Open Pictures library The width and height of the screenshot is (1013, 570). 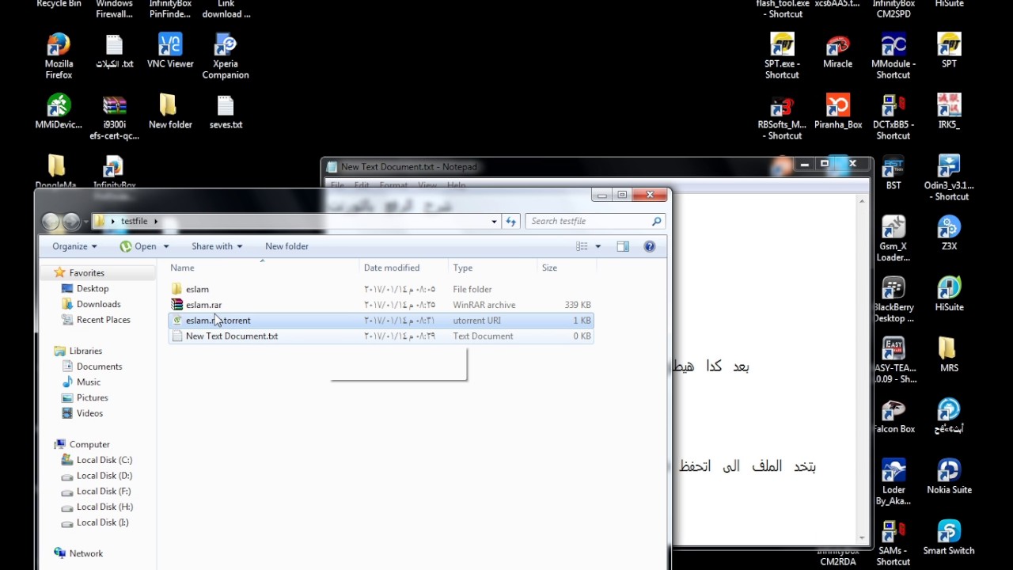[x=92, y=397]
